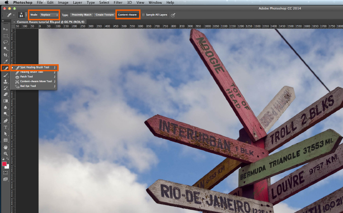
Task: Select the Move tool in toolbar
Action: click(6, 29)
